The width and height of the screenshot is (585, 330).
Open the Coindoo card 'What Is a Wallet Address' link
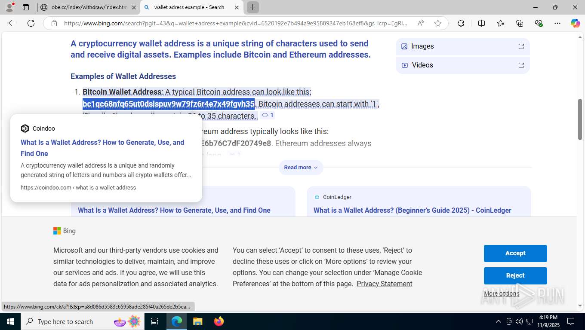pyautogui.click(x=174, y=210)
